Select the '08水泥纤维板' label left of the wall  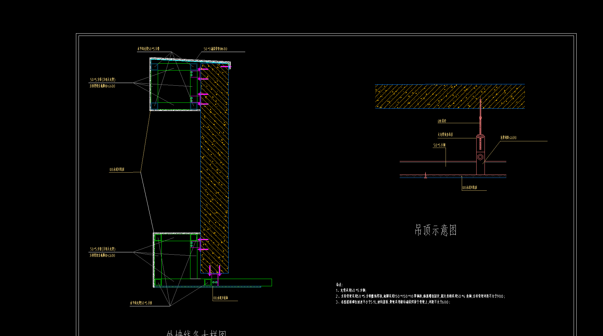pos(117,170)
